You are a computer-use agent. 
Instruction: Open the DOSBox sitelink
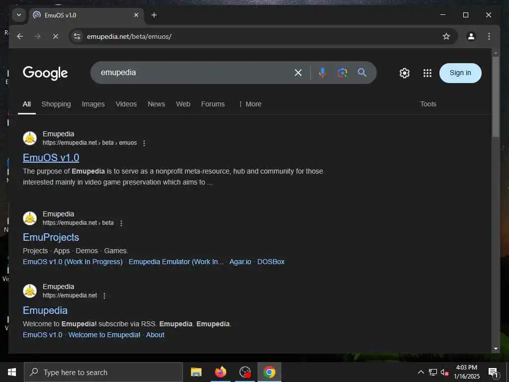tap(271, 262)
